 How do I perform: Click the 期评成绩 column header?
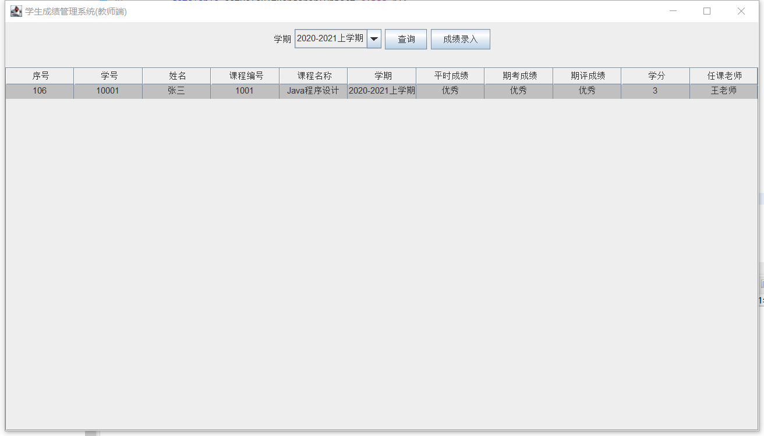click(587, 76)
